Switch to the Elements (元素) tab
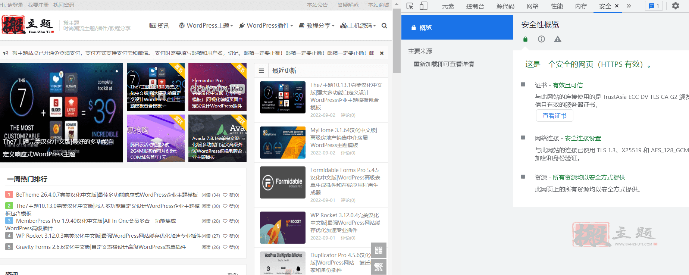Viewport: 689px width, 275px height. point(448,6)
